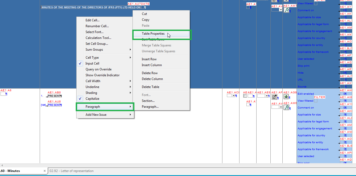Click the script icon under AE1.AW8
Viewport: 356px width, 176px height.
[x=286, y=107]
